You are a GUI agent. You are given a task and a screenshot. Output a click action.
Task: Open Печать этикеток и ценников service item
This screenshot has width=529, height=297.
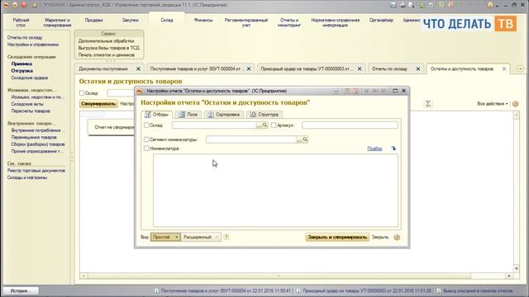(x=107, y=55)
